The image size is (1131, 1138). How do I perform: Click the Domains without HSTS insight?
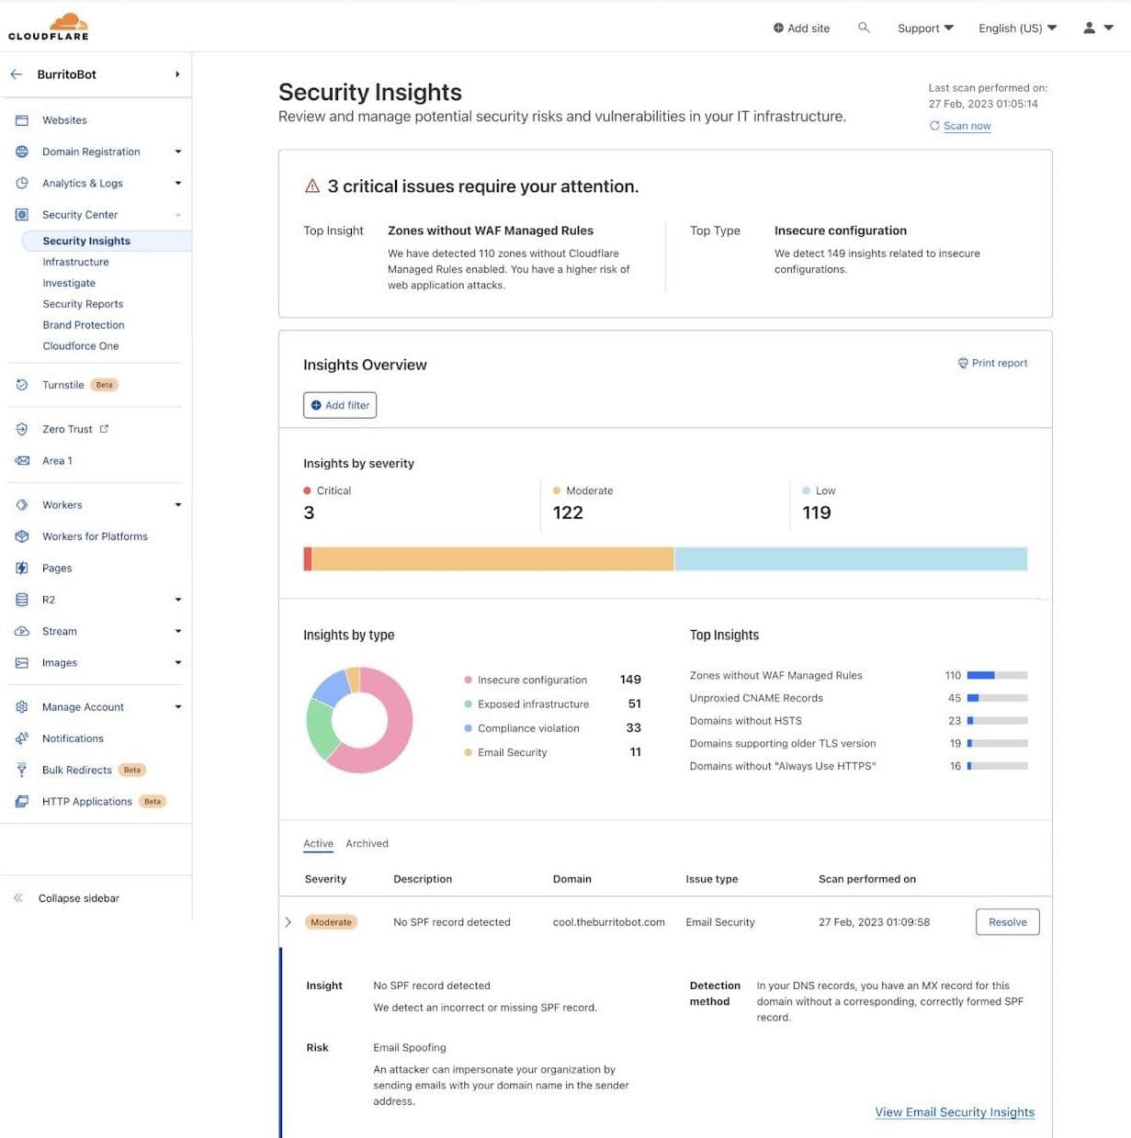[746, 721]
